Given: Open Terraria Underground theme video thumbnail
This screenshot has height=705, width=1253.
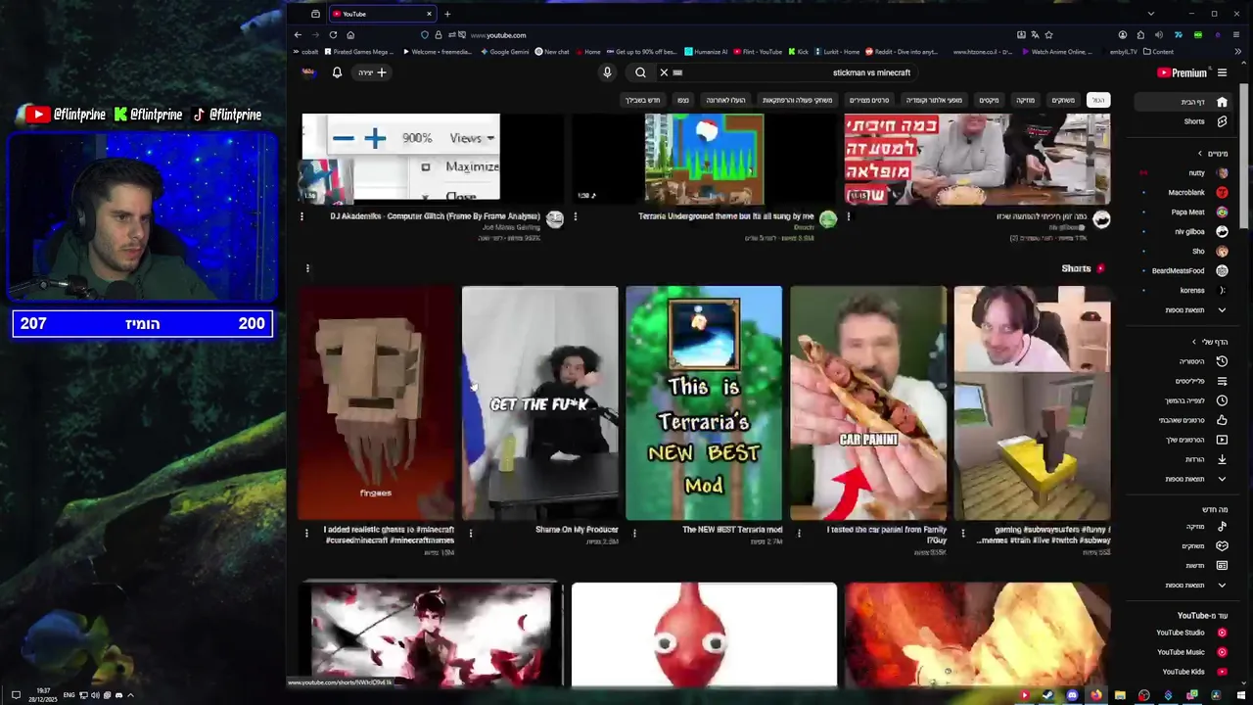Looking at the screenshot, I should (704, 159).
